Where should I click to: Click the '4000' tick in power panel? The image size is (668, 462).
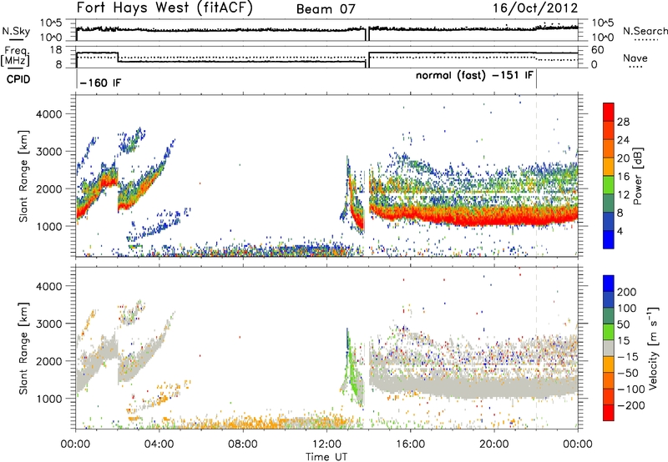48,114
